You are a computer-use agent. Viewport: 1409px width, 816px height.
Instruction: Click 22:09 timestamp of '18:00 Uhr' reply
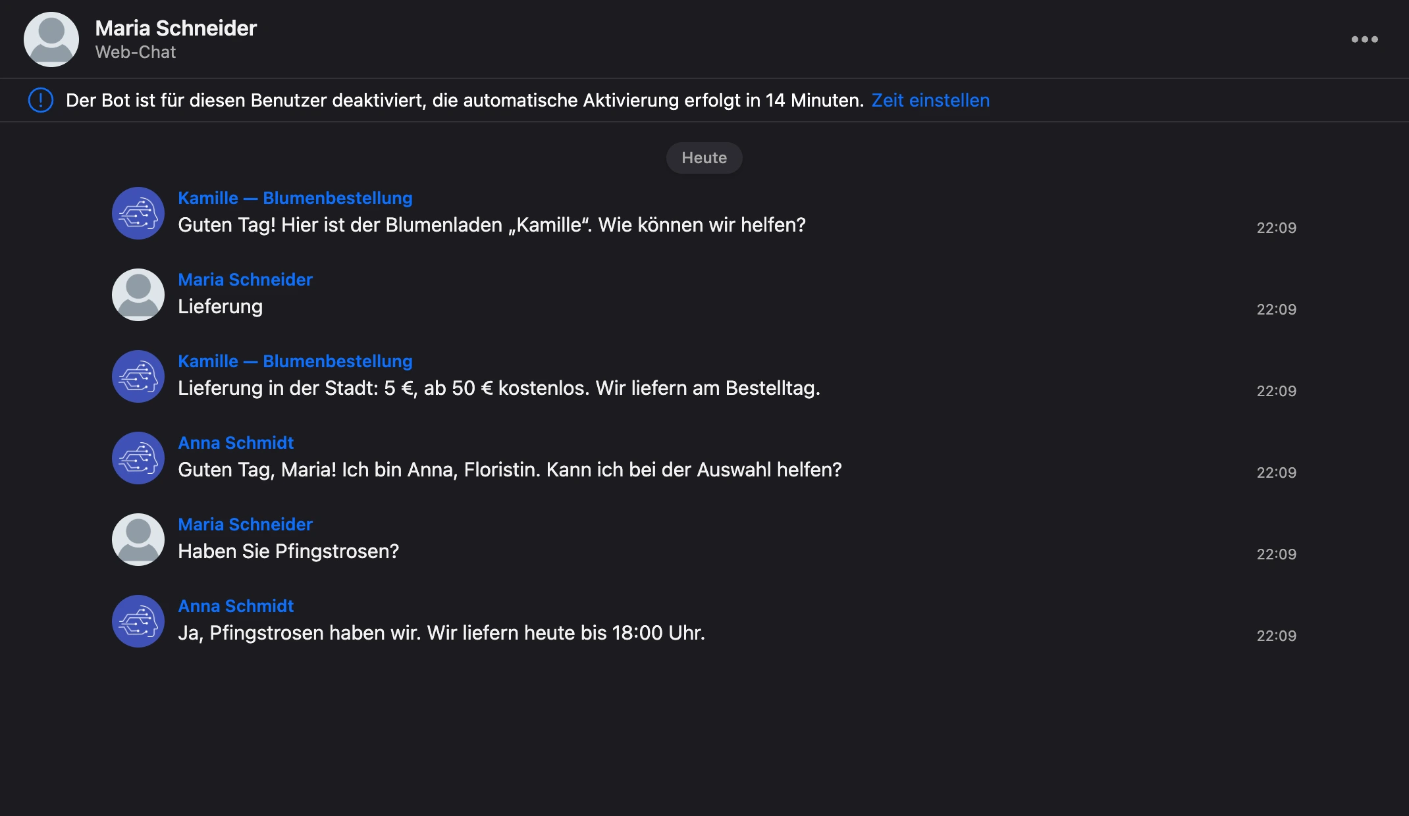pyautogui.click(x=1276, y=636)
